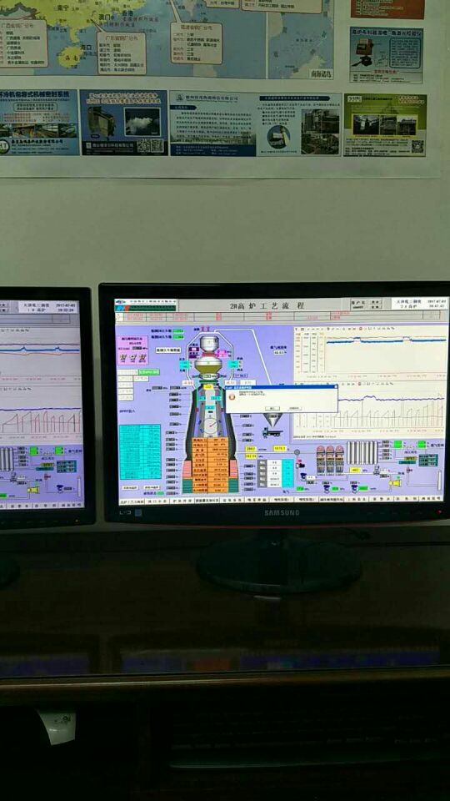
Task: Click the left confirm button in the popup dialog
Action: [272, 408]
